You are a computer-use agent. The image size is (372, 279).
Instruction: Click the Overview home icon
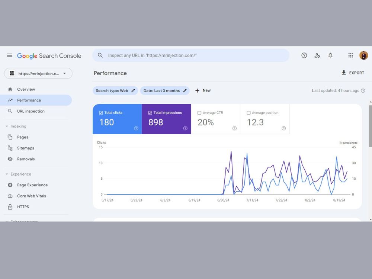coord(10,89)
